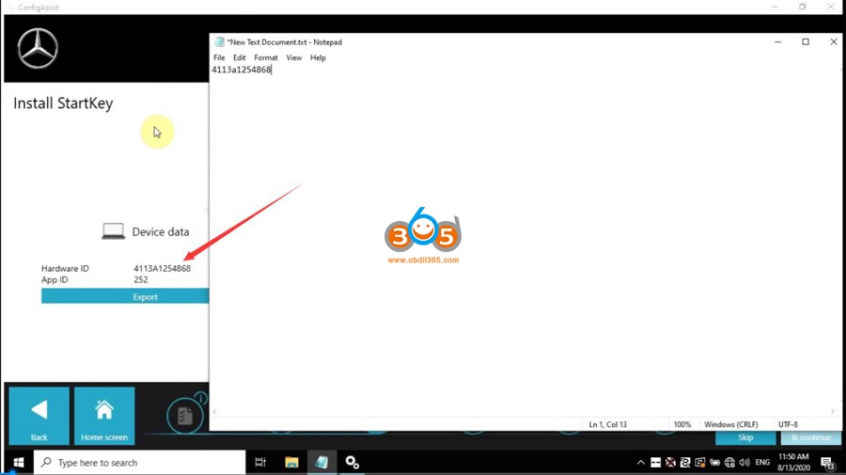846x475 pixels.
Task: Click the checklist document icon in ConfigAssist
Action: (x=185, y=416)
